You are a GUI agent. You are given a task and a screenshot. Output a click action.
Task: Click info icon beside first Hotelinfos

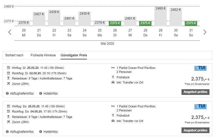point(41,94)
